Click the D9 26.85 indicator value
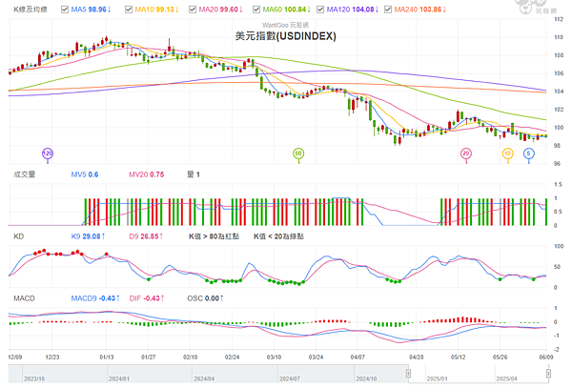 pyautogui.click(x=146, y=236)
